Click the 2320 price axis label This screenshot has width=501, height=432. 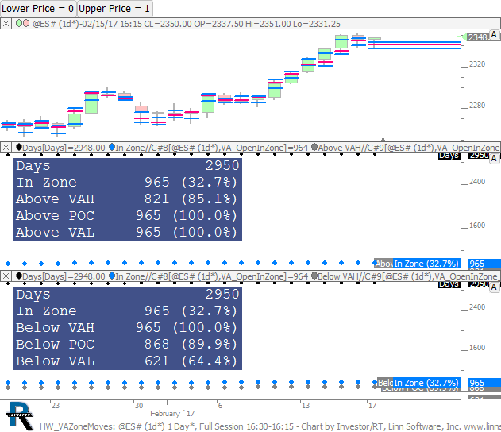477,64
